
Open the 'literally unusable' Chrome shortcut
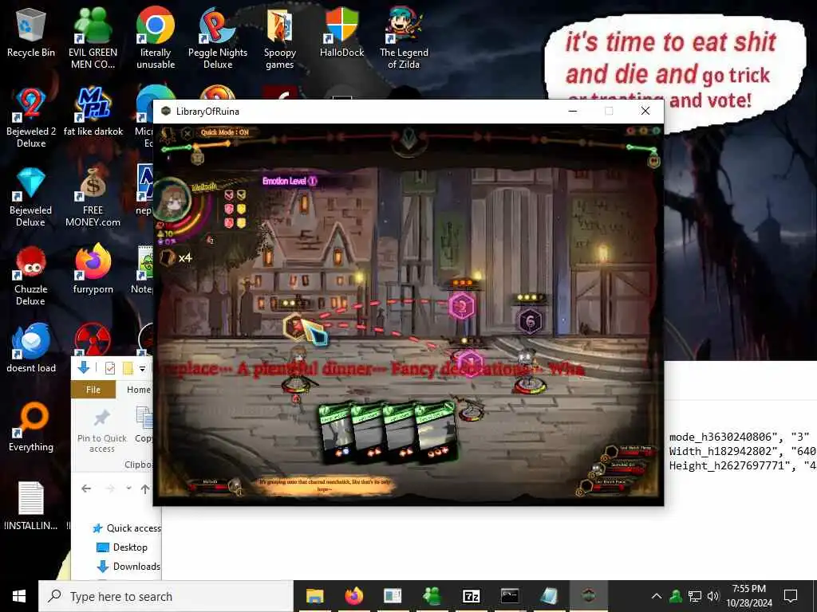coord(156,38)
